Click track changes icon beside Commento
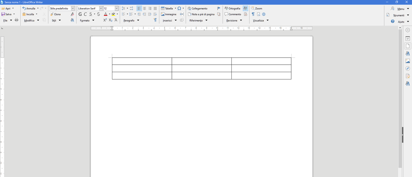The height and width of the screenshot is (177, 412). 246,14
